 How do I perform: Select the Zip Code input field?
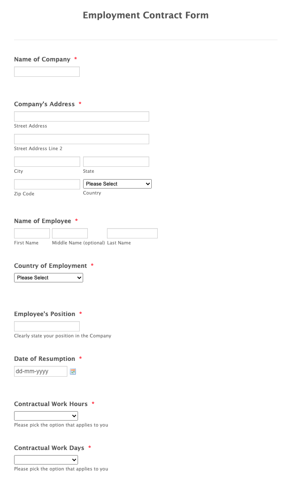coord(46,184)
